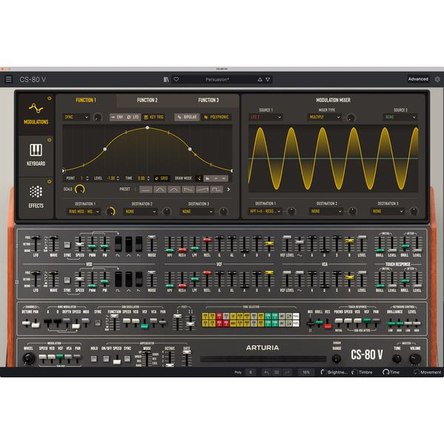Open the edit history list icon
444x444 pixels.
coord(277,372)
